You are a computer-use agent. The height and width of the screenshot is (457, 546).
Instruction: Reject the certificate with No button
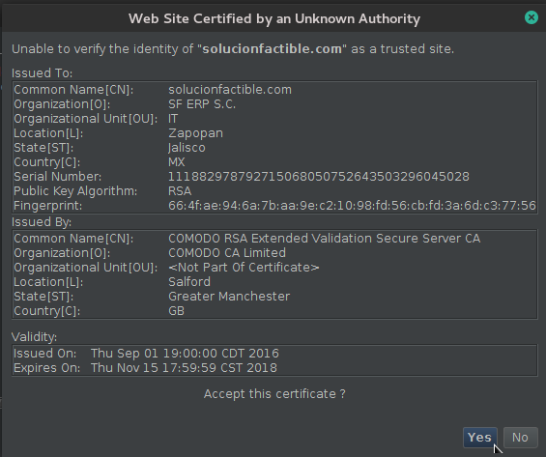pos(520,437)
